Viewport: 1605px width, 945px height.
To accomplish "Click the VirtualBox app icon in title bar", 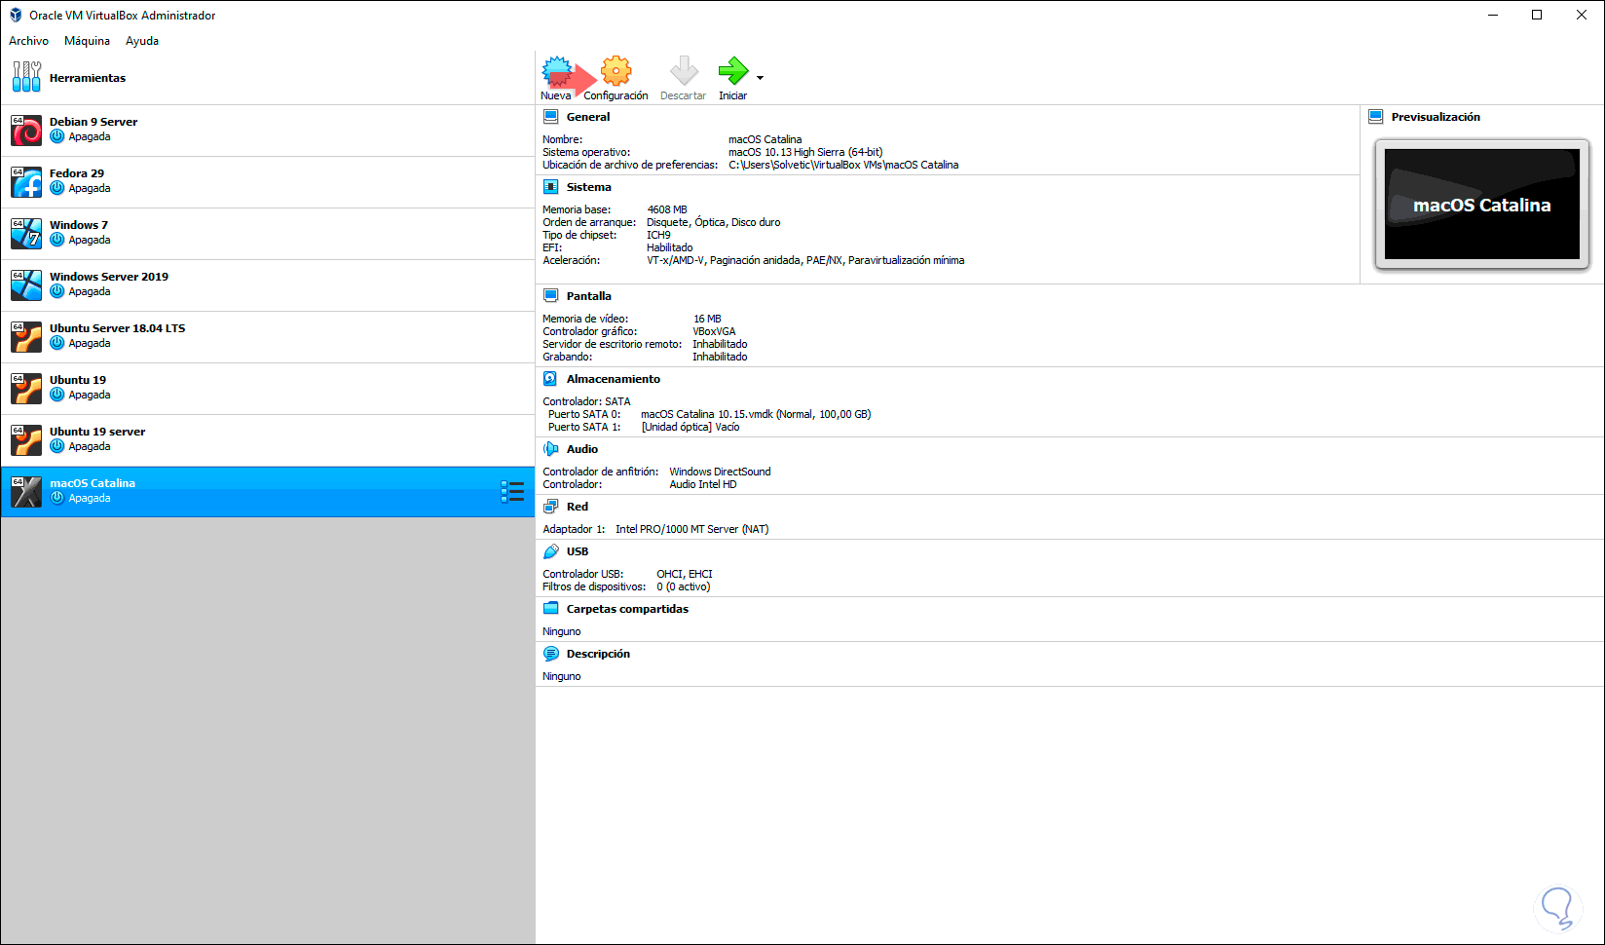I will (16, 16).
